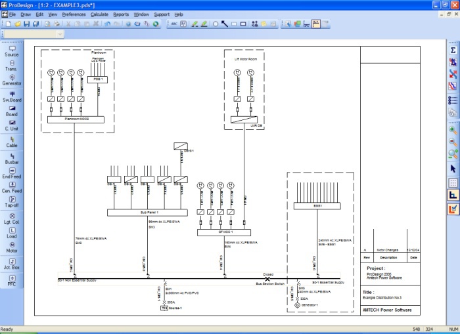Open the File menu
The width and height of the screenshot is (460, 334).
click(x=12, y=14)
